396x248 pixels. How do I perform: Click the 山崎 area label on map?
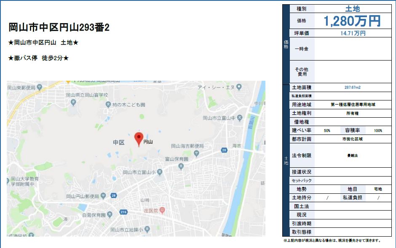[145, 200]
